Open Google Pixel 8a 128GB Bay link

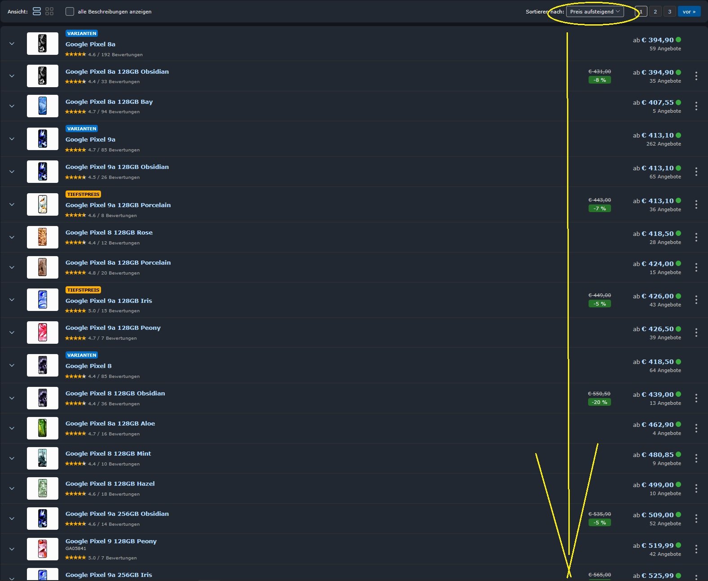[109, 102]
